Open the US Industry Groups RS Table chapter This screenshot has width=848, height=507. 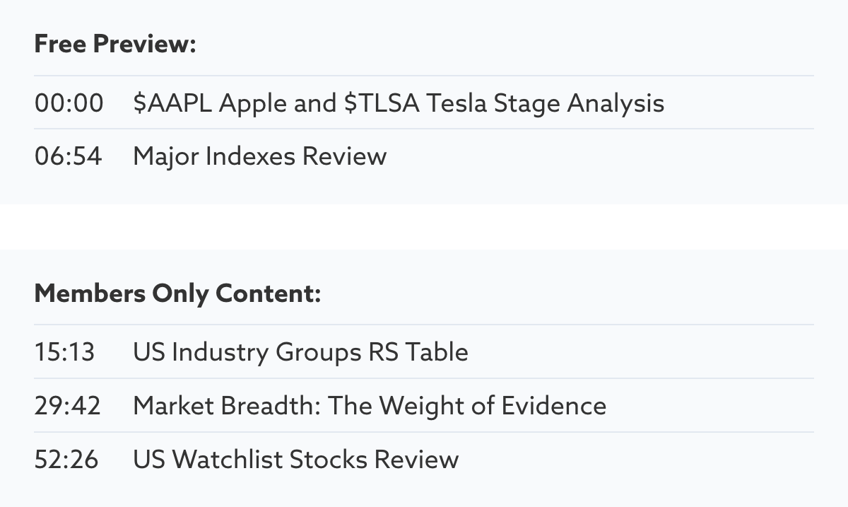click(x=300, y=352)
